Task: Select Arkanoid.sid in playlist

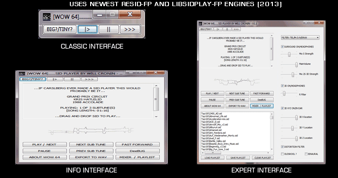Action: 211,130
